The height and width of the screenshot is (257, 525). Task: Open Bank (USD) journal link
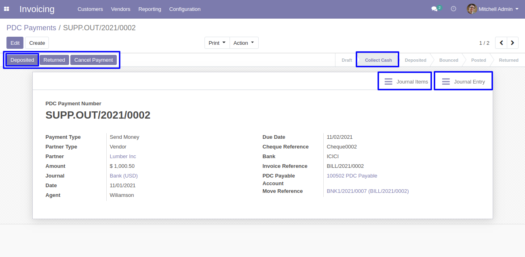(x=124, y=176)
